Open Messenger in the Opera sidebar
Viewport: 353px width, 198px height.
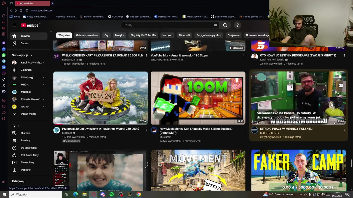[4, 49]
